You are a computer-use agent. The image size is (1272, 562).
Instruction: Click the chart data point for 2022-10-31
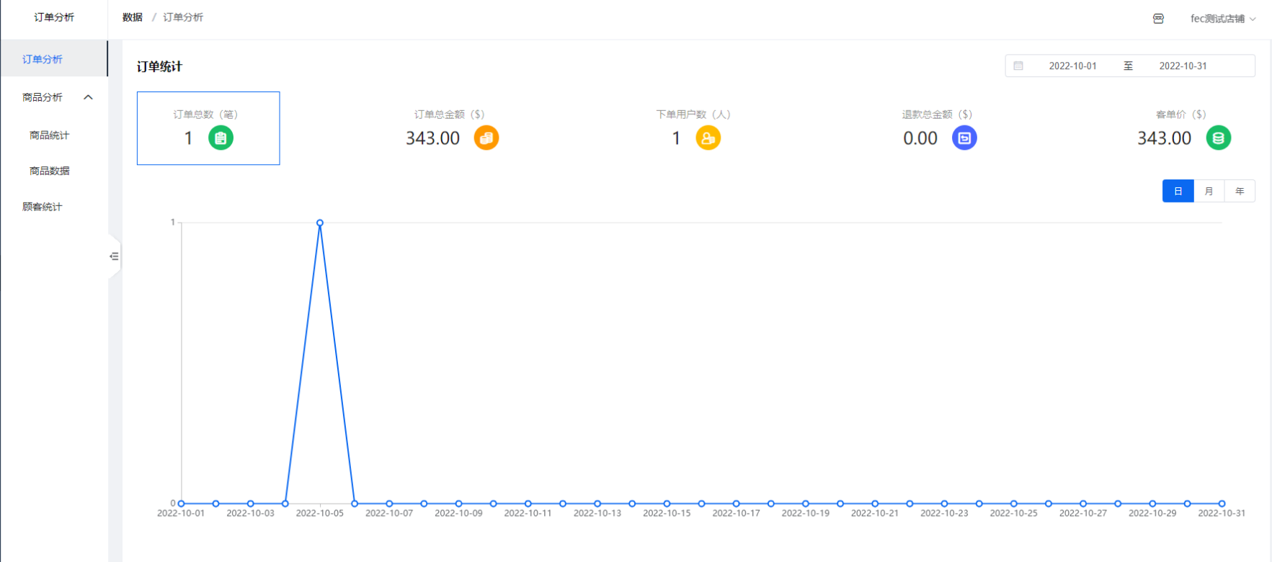point(1222,504)
